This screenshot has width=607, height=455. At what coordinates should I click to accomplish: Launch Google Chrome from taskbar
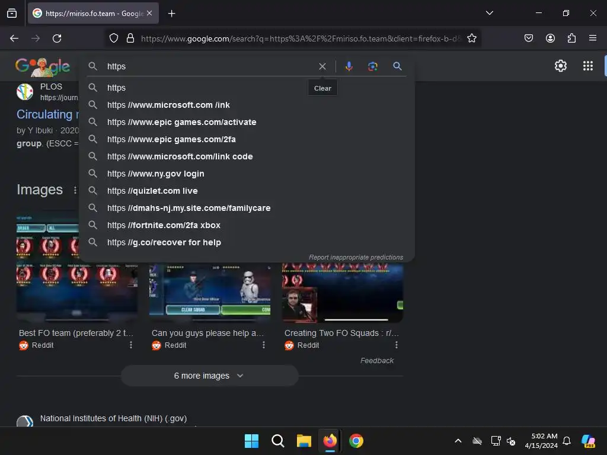click(x=356, y=441)
